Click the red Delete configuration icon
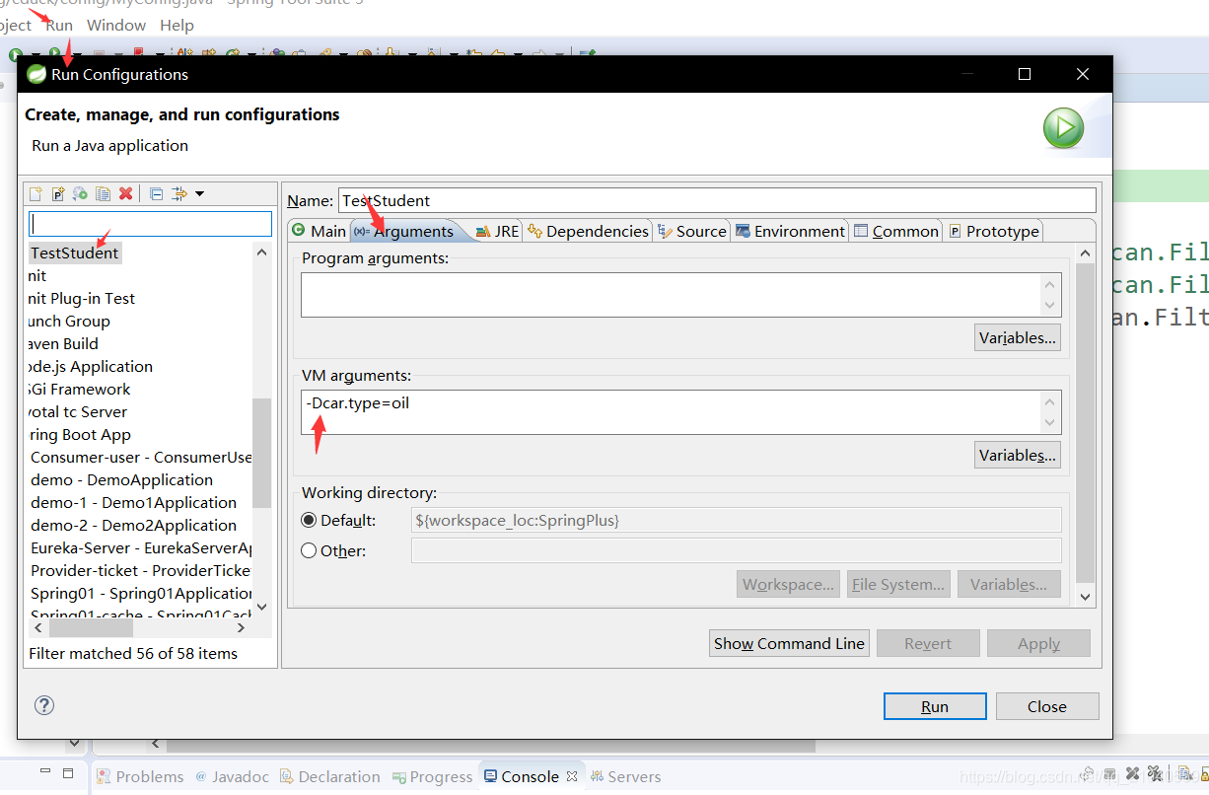1209x795 pixels. tap(126, 193)
